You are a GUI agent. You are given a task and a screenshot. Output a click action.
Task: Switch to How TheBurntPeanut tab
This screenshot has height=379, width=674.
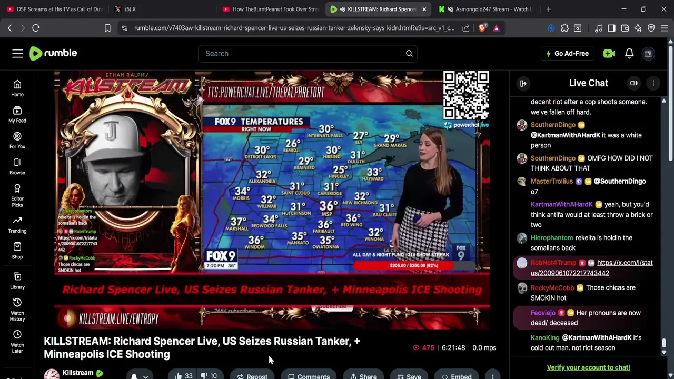(270, 9)
